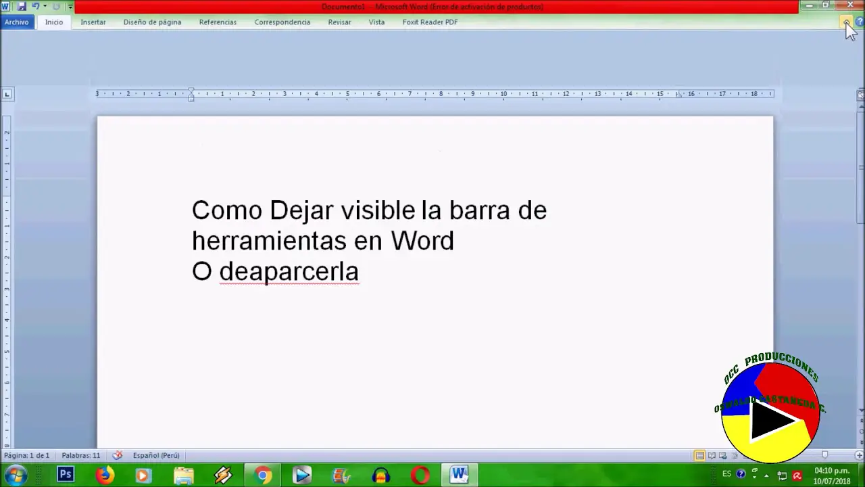Click the Redo icon in Quick Access Toolbar
The height and width of the screenshot is (487, 865).
click(x=56, y=6)
